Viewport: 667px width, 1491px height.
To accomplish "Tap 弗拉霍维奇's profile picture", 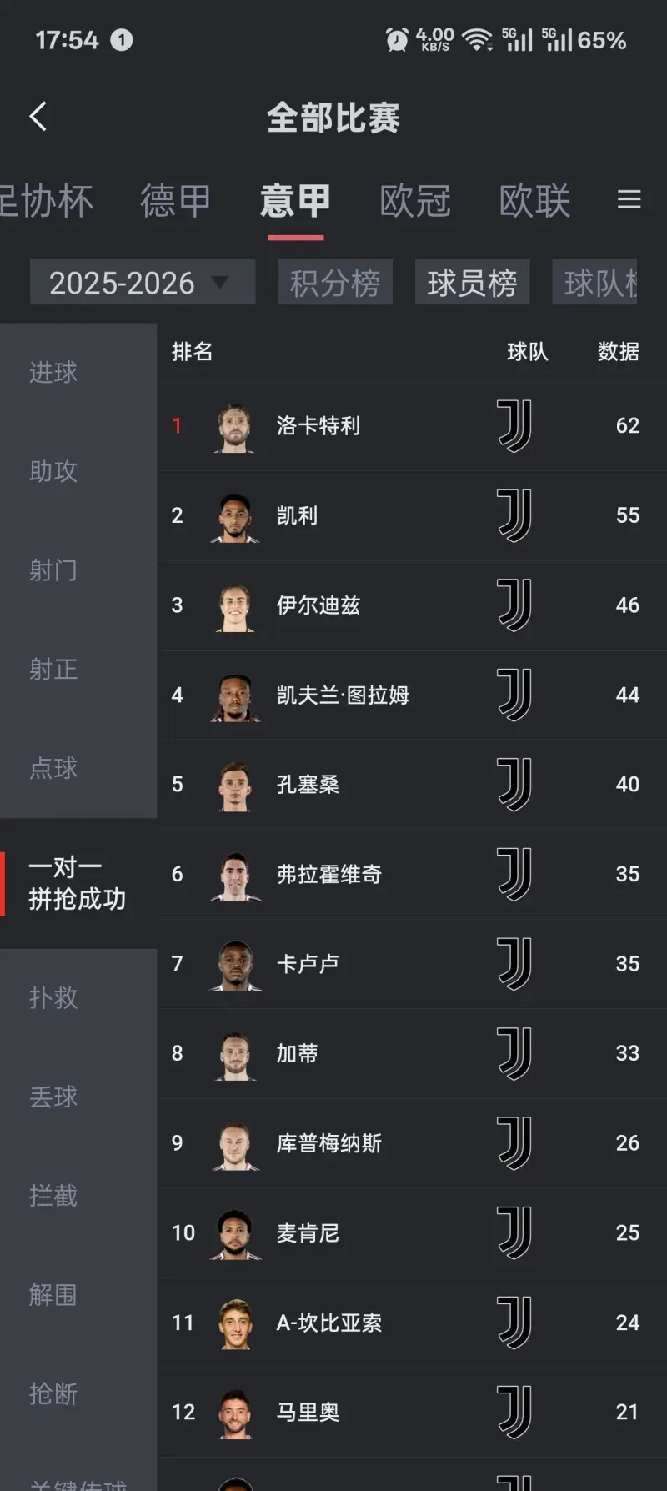I will point(233,874).
